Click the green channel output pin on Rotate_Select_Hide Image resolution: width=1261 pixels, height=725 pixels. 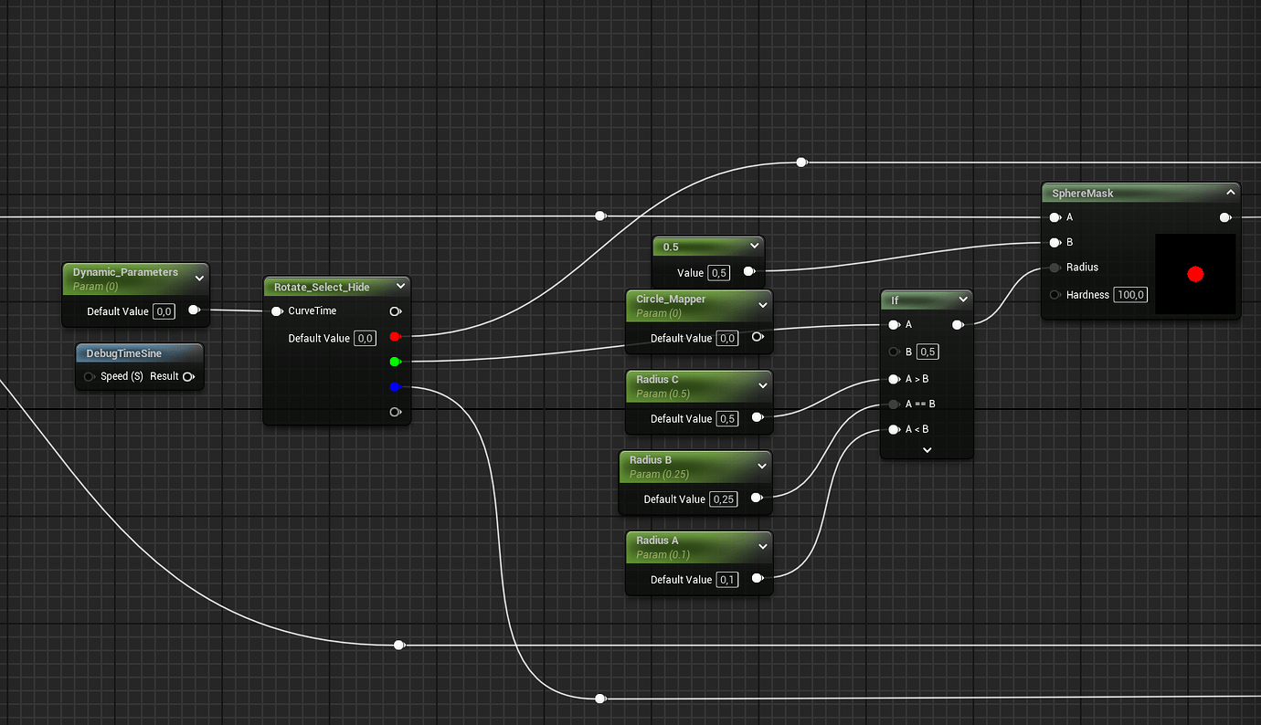pos(395,362)
